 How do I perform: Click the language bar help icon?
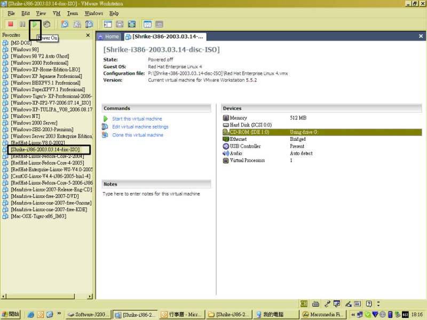[369, 303]
